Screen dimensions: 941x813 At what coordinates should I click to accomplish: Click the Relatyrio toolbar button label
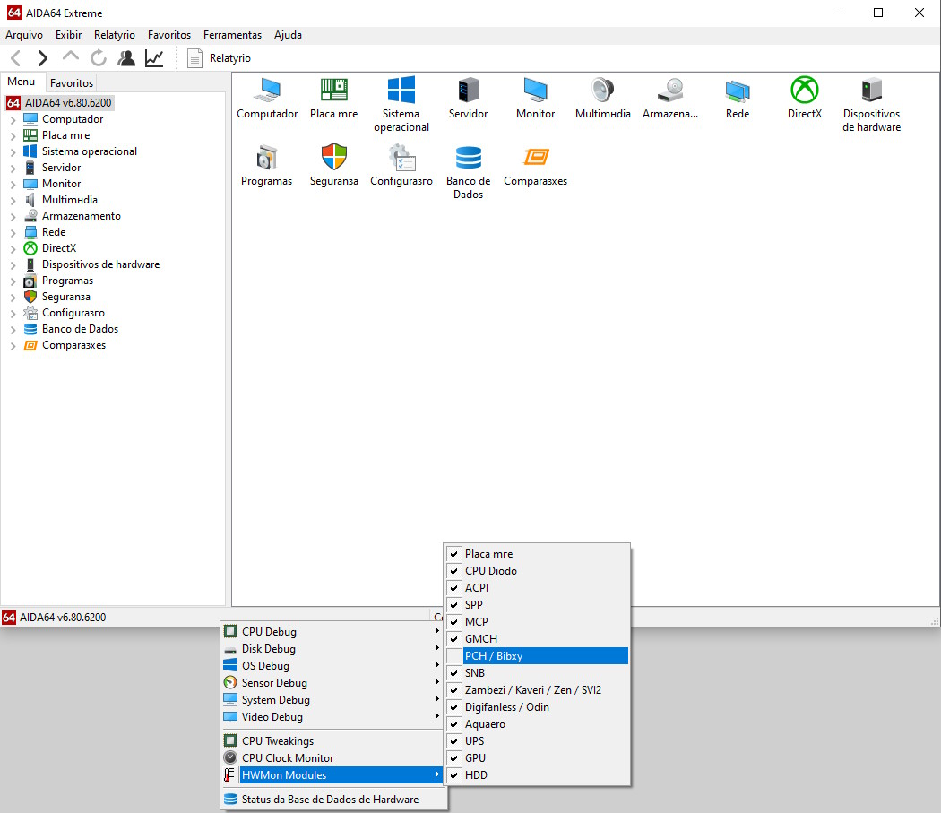tap(229, 58)
